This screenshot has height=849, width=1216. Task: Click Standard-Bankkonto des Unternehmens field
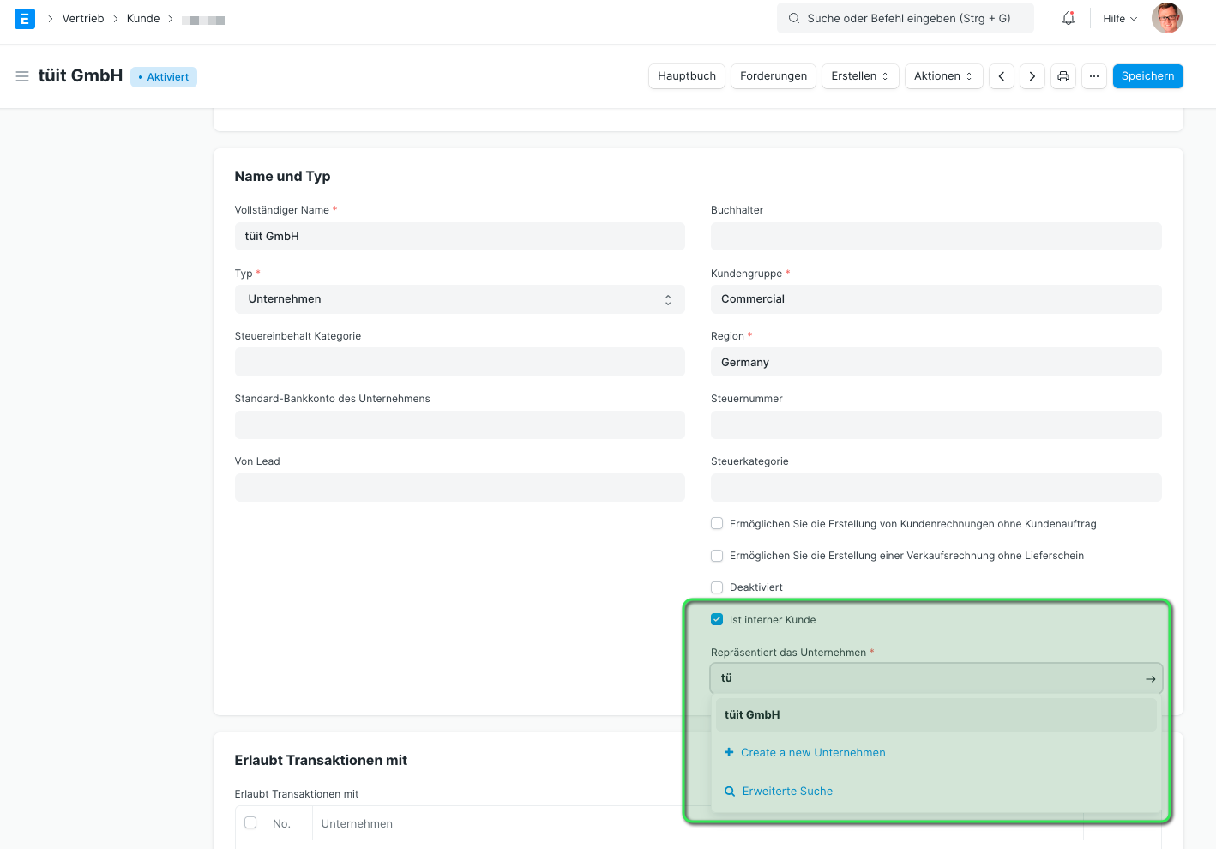pos(460,424)
